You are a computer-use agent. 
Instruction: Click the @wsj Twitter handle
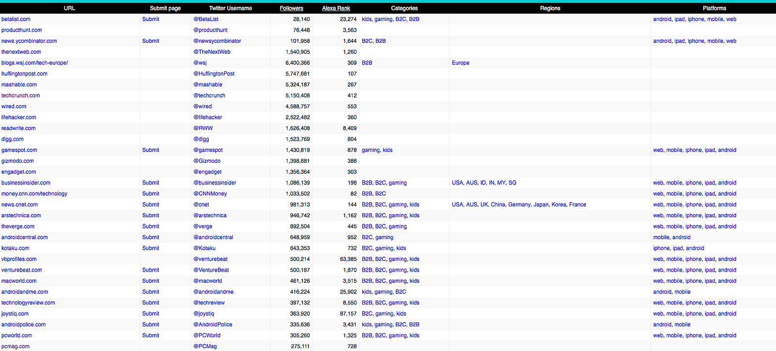[200, 63]
